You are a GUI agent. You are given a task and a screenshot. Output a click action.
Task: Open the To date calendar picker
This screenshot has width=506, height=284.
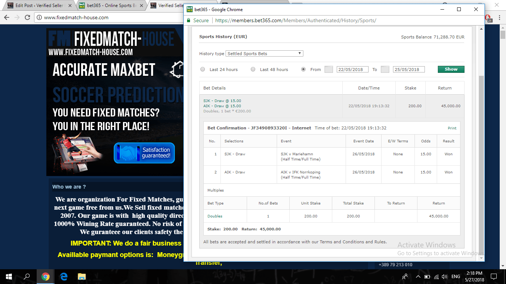385,70
